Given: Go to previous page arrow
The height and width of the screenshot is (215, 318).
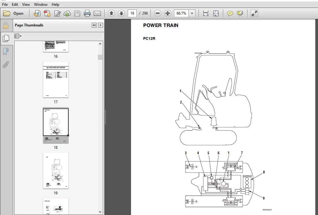Looking at the screenshot, I should click(111, 13).
